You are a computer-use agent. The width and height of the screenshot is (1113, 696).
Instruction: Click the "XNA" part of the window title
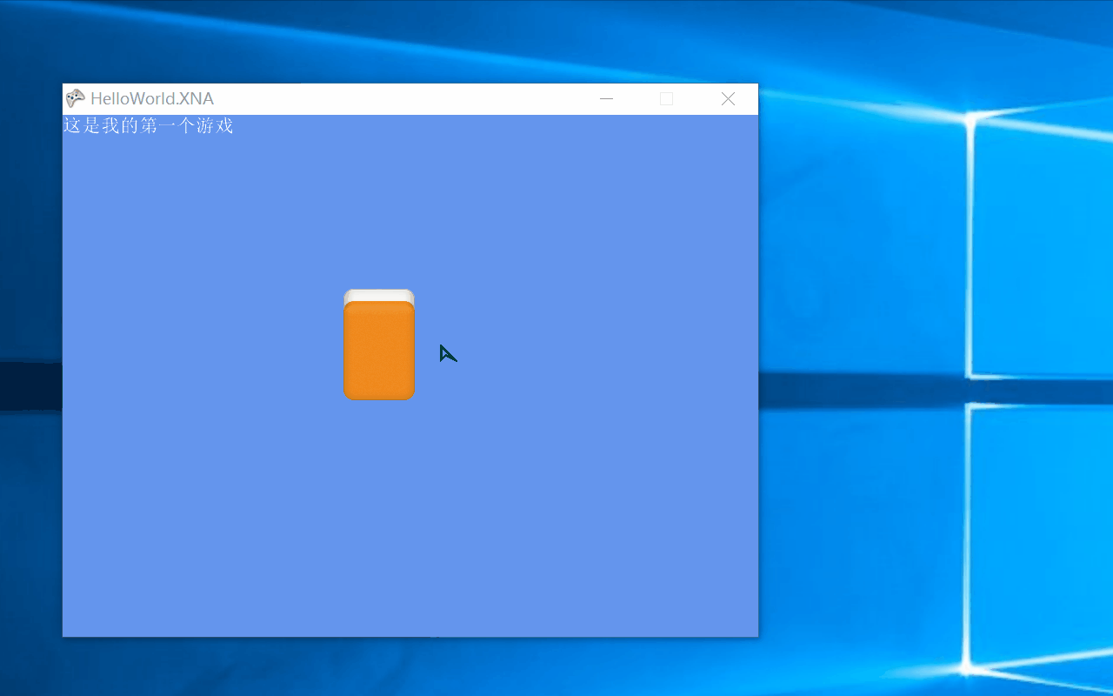pos(197,99)
